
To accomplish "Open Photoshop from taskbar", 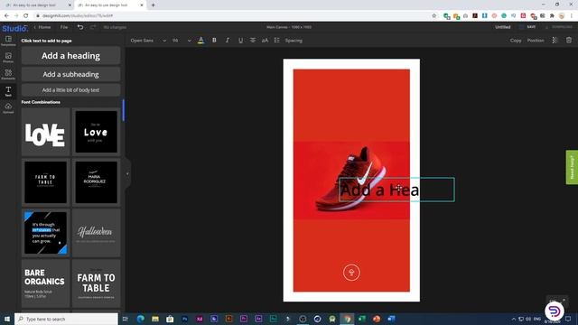I will click(184, 319).
